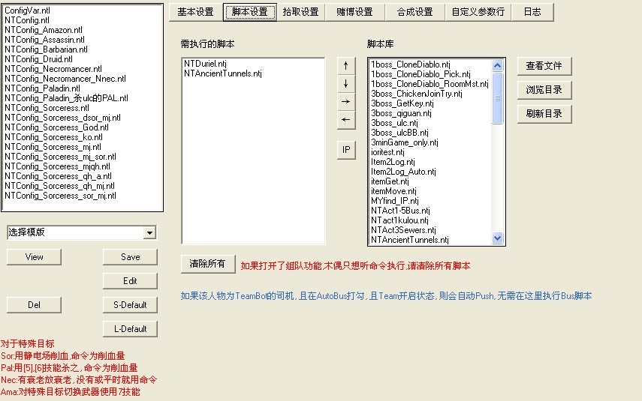Click the 刷新目录 button

(544, 114)
